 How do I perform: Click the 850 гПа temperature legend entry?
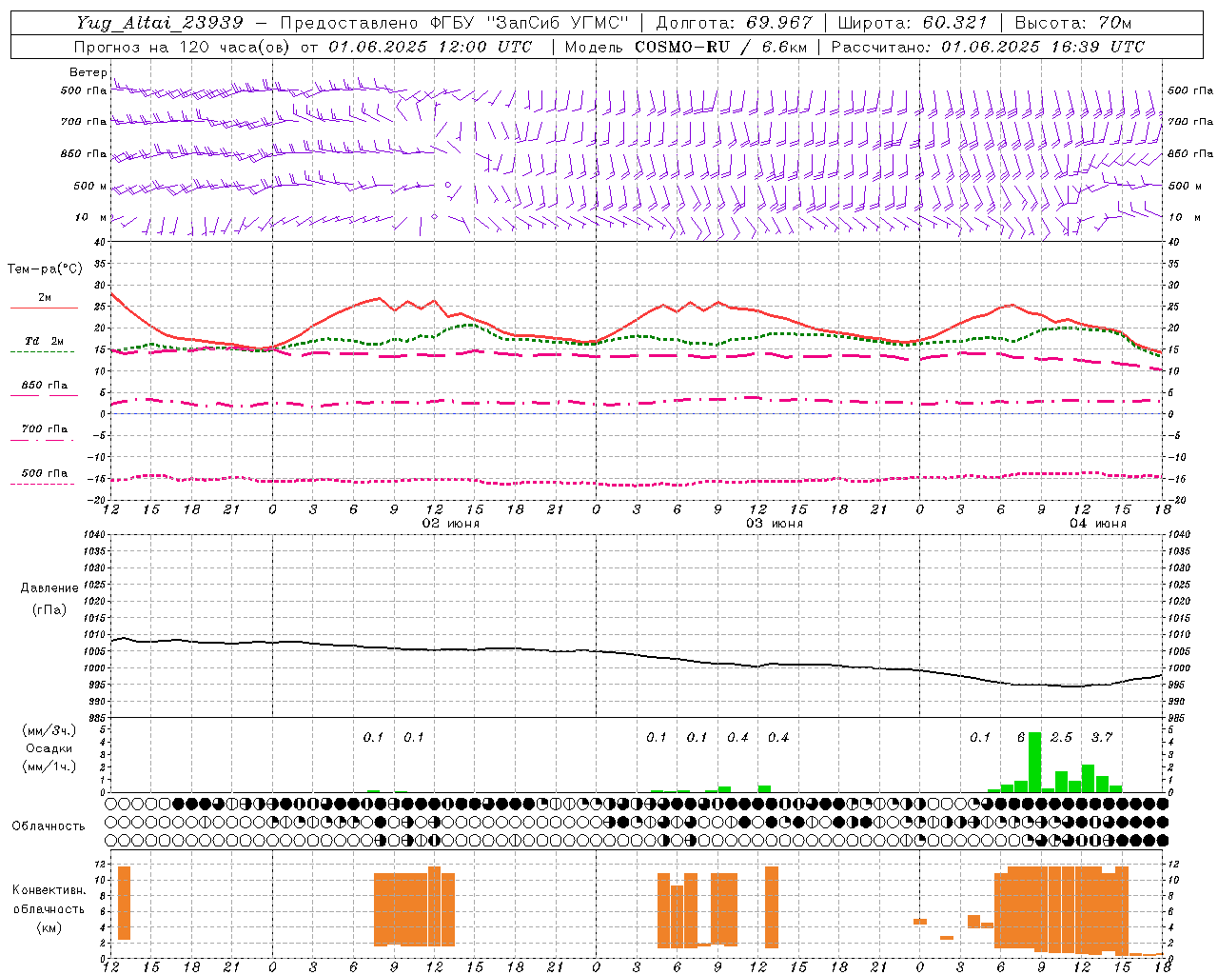tap(45, 386)
